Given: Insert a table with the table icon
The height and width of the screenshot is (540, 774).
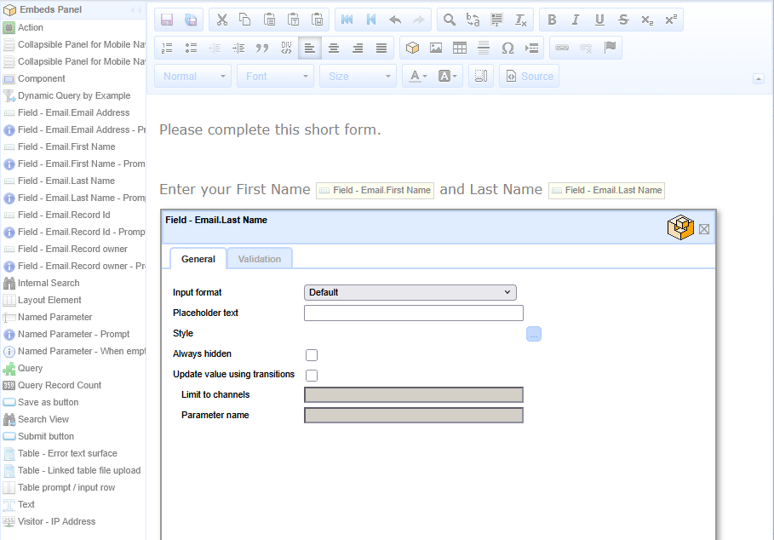Looking at the screenshot, I should tap(460, 48).
